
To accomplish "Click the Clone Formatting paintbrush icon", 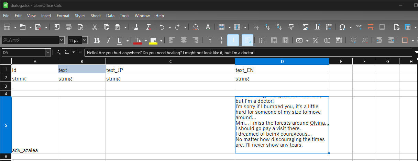I will (x=136, y=27).
